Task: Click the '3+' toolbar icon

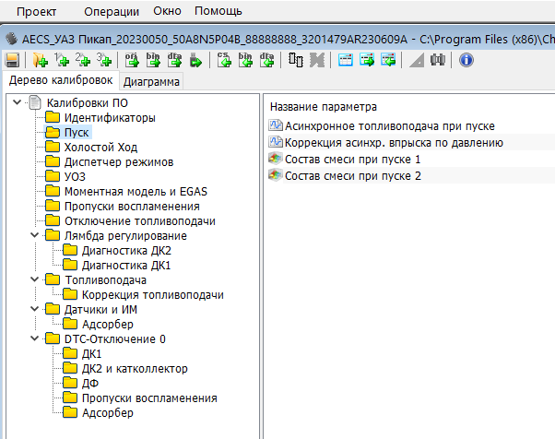Action: coord(104,60)
